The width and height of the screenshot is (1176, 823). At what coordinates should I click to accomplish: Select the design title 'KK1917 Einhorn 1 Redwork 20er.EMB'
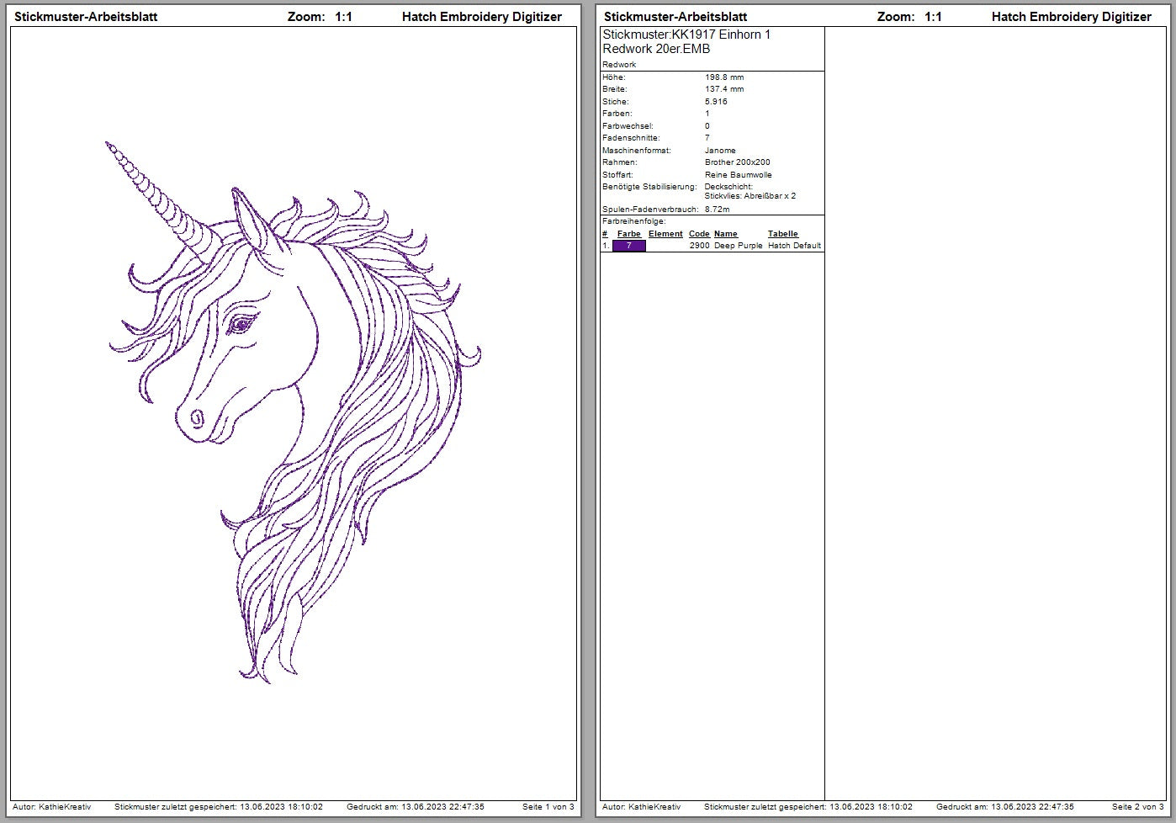(x=686, y=41)
